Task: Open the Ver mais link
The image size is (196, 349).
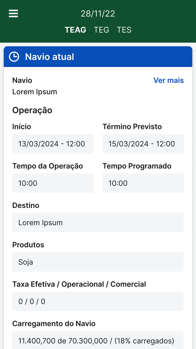Action: (x=169, y=80)
